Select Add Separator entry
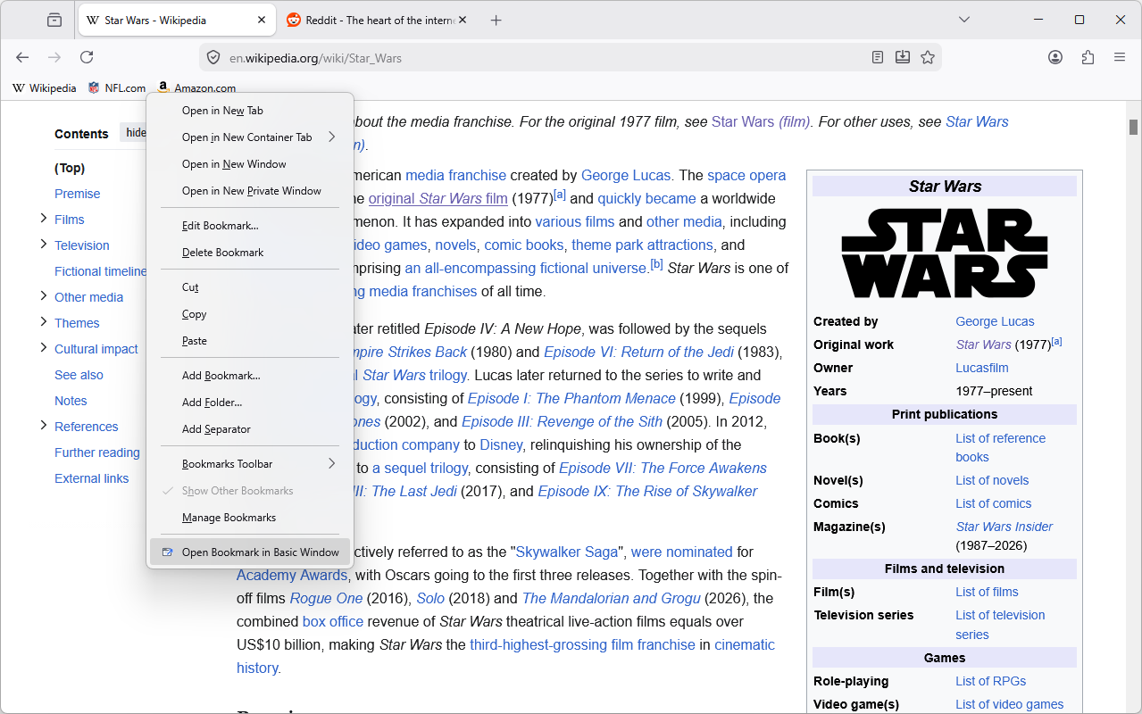This screenshot has height=714, width=1142. 250,429
